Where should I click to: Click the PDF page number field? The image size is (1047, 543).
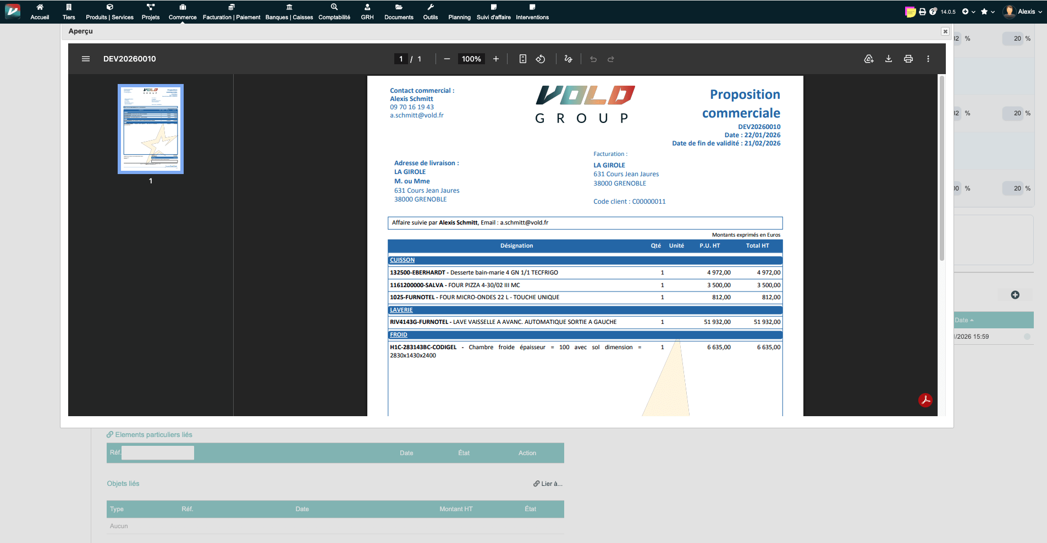(x=401, y=59)
